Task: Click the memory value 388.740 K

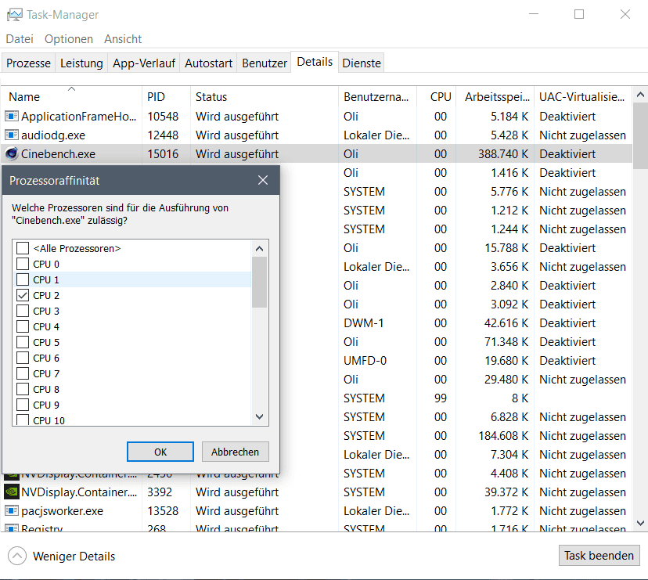Action: 503,154
